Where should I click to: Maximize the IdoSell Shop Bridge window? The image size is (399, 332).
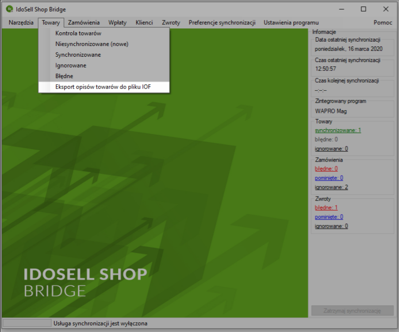point(363,9)
